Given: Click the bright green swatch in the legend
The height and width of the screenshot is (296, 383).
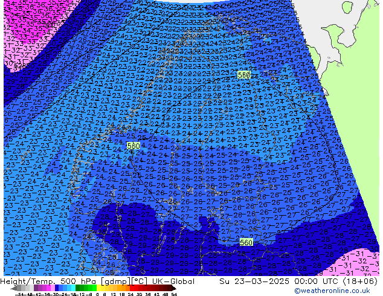Looking at the screenshot, I should coord(94,289).
